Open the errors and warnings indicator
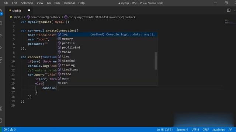 point(10,129)
